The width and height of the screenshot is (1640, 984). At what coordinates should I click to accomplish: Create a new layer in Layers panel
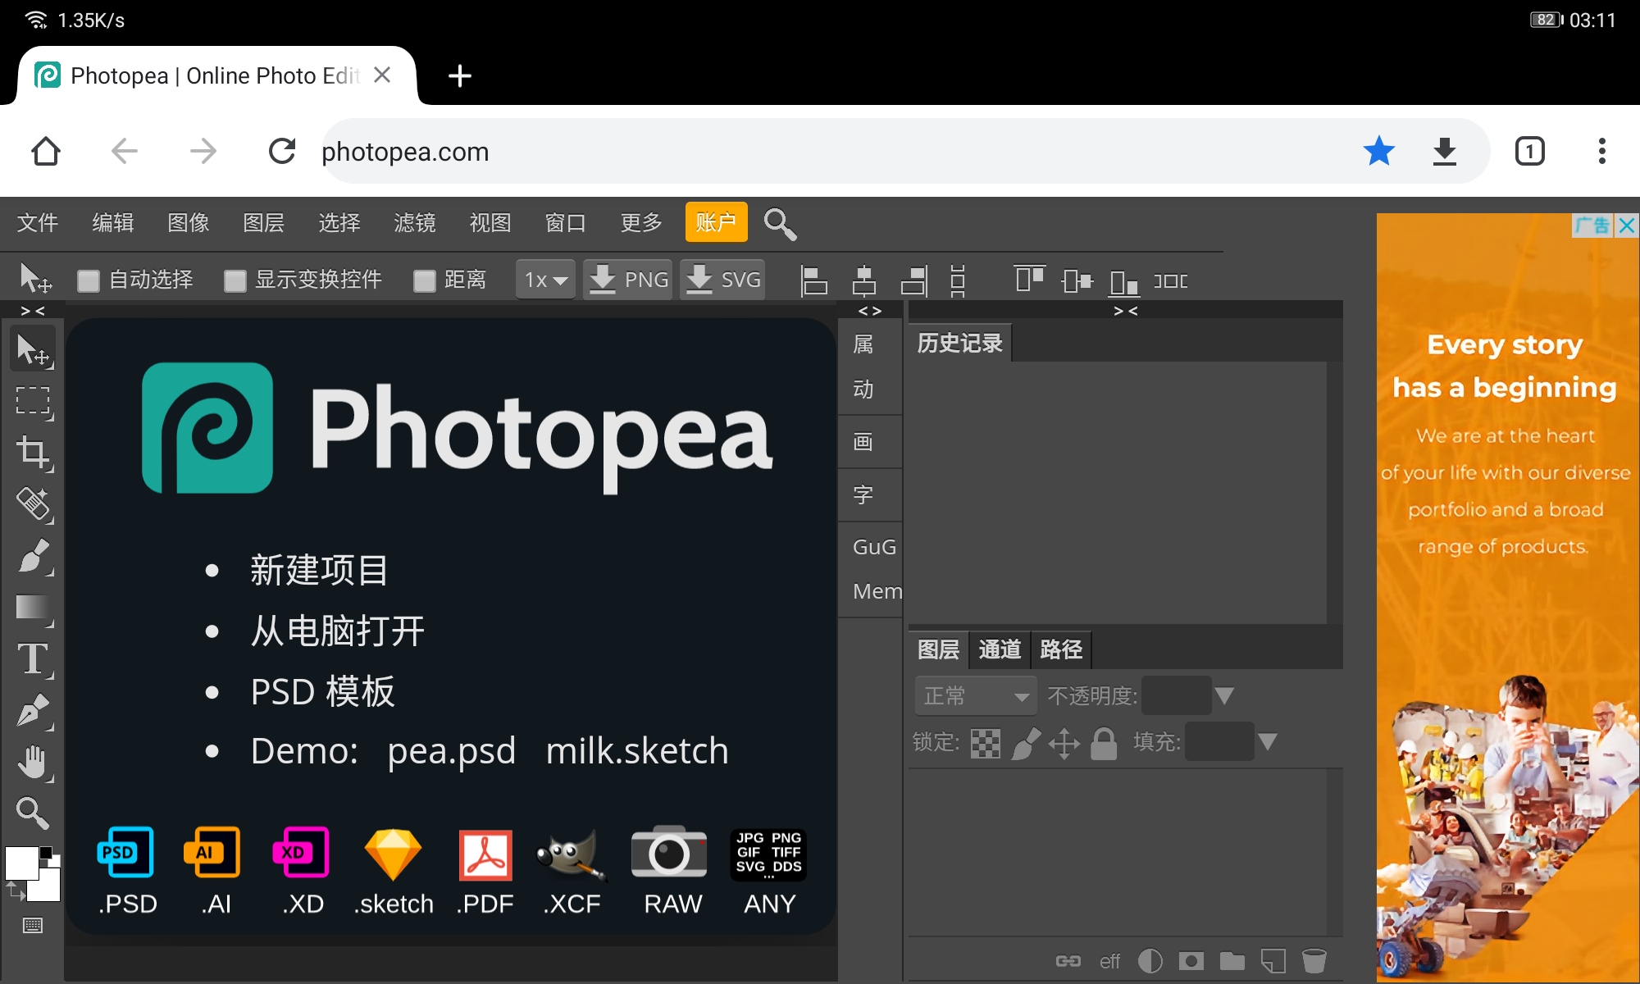pos(1273,959)
